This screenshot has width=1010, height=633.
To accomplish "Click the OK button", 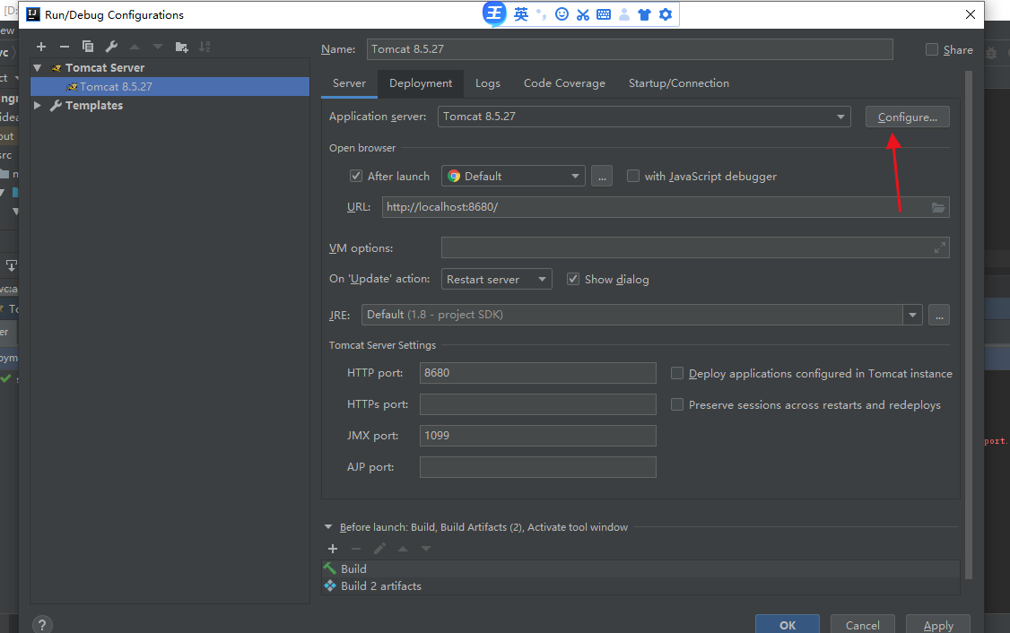I will click(788, 625).
